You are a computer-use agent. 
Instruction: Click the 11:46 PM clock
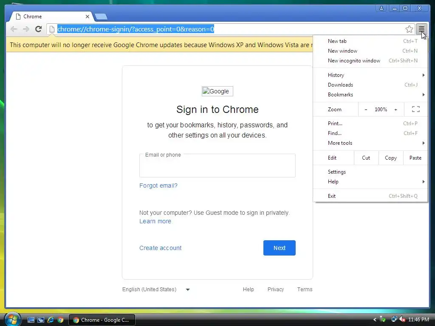pos(418,320)
